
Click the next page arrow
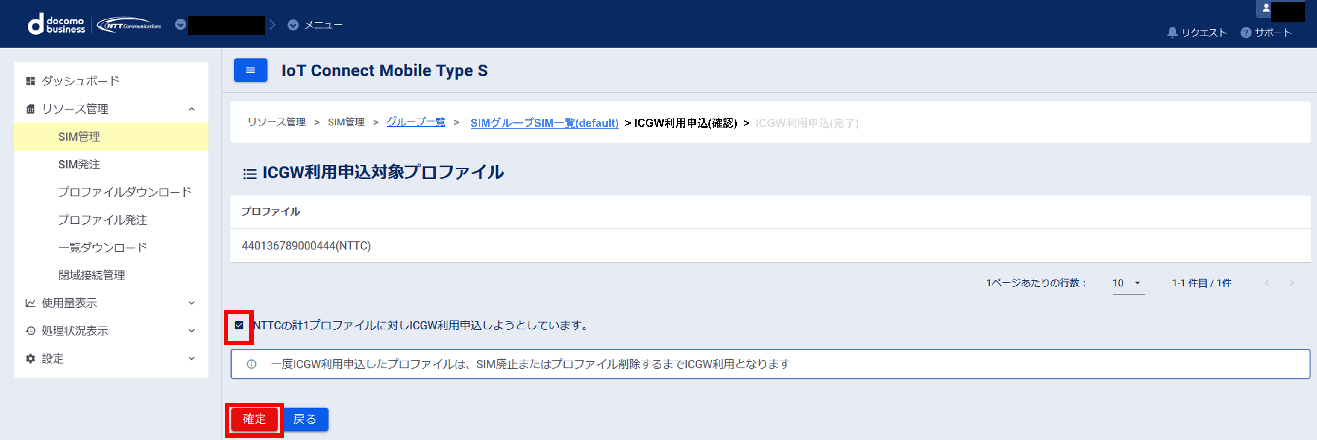[1292, 283]
